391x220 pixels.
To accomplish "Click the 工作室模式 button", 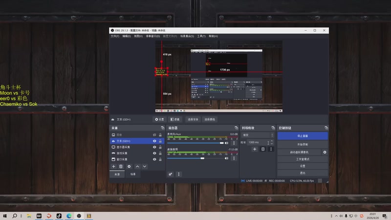I will pyautogui.click(x=303, y=159).
